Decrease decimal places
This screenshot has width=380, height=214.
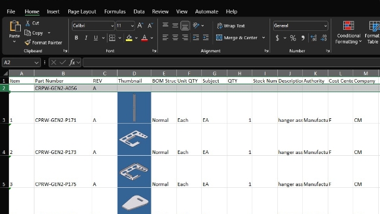(x=324, y=38)
